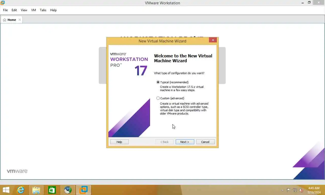Open File Explorer from the taskbar

coord(36,190)
